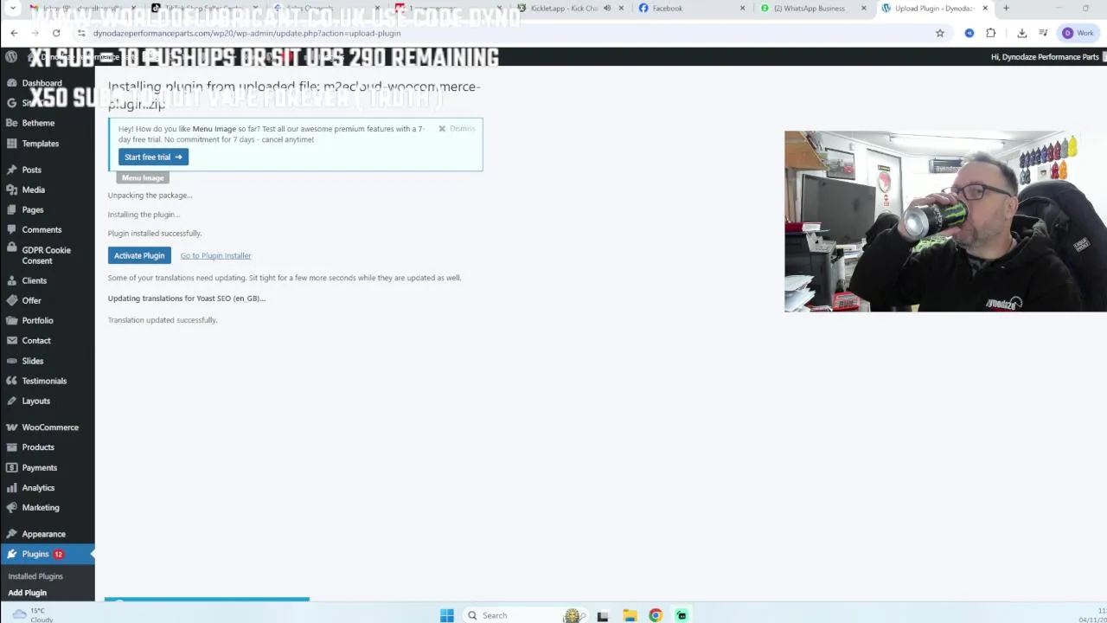The height and width of the screenshot is (623, 1107).
Task: Open Chrome from the taskbar
Action: click(x=656, y=615)
